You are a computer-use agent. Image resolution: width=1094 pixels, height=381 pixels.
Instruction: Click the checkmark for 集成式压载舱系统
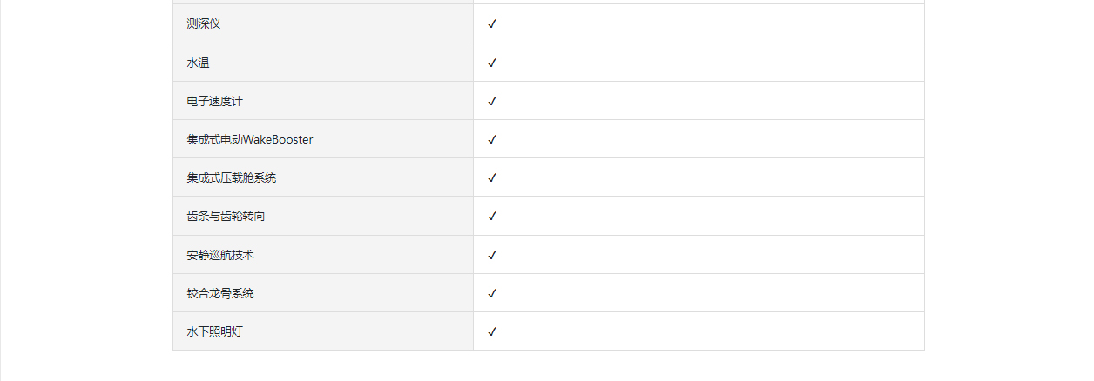(x=492, y=177)
